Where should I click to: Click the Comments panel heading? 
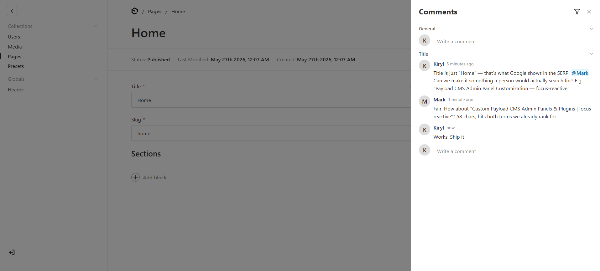coord(438,12)
